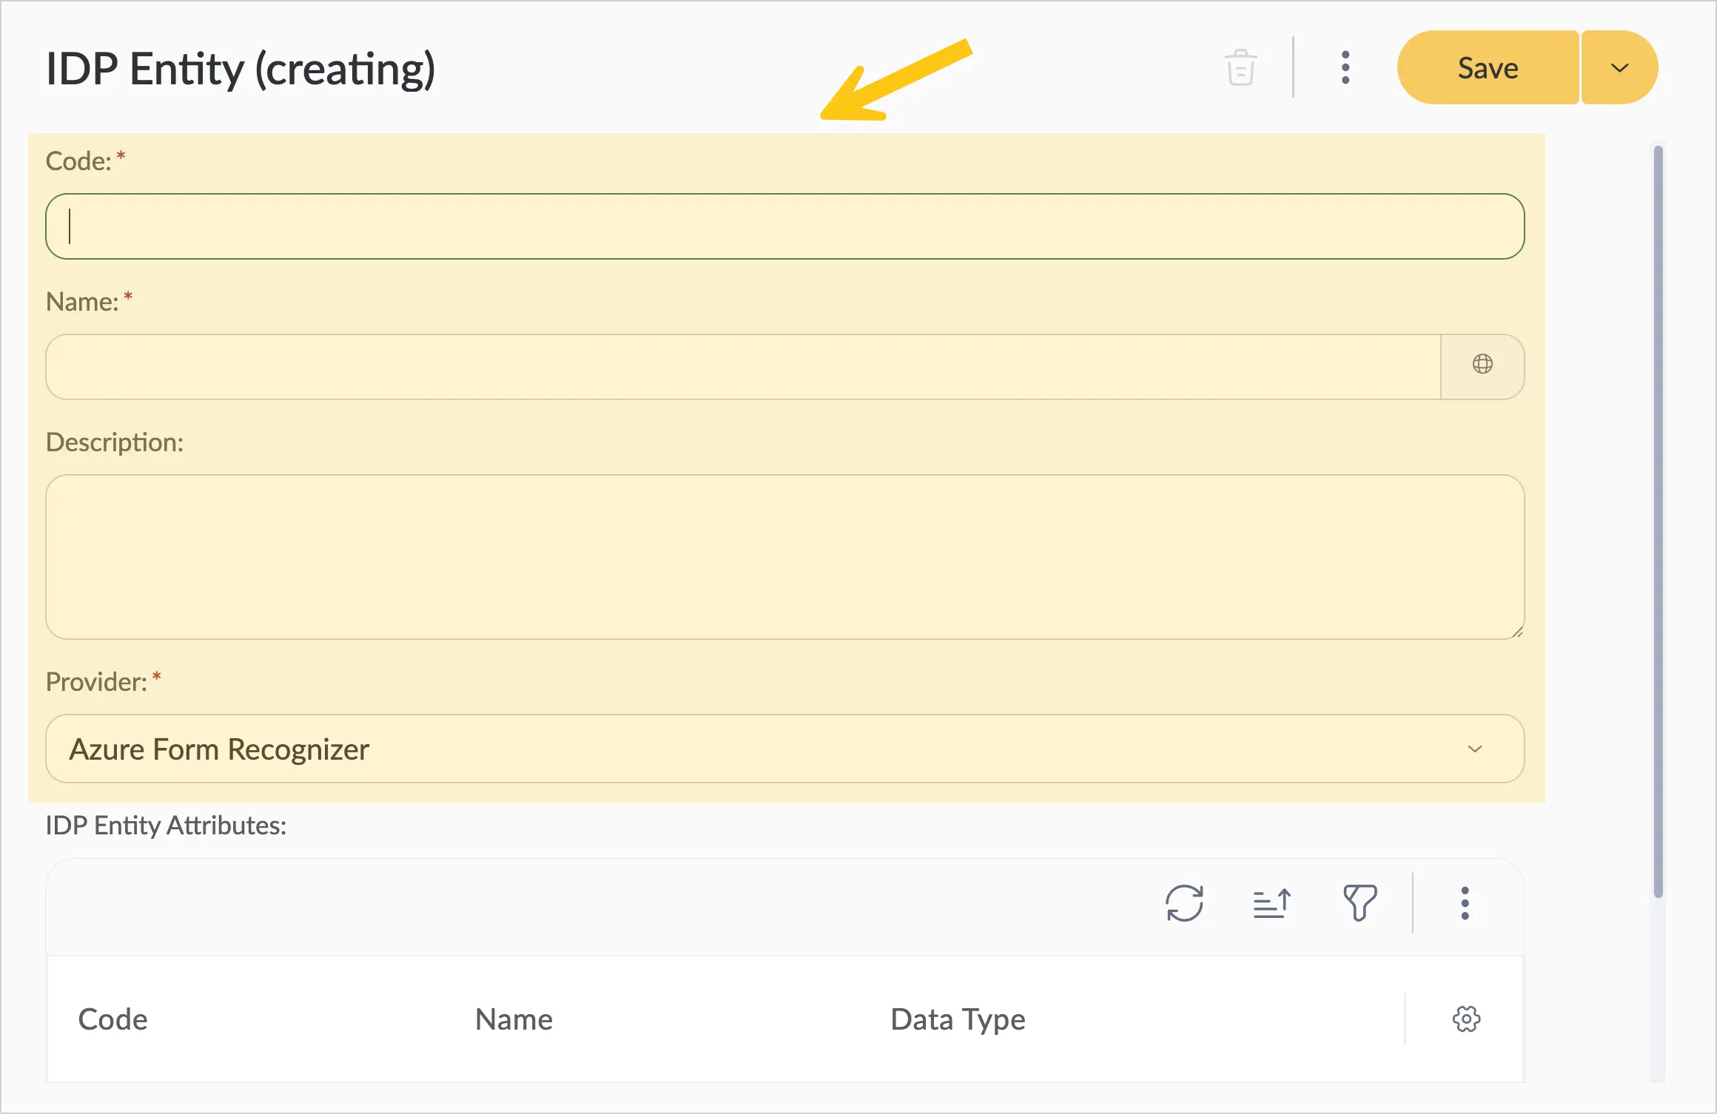Focus the Code input field

point(784,226)
